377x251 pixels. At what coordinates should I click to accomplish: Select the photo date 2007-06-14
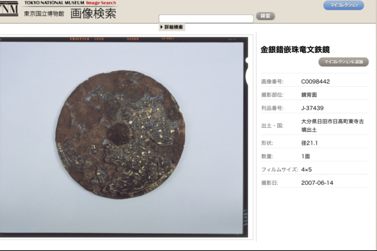(x=317, y=183)
